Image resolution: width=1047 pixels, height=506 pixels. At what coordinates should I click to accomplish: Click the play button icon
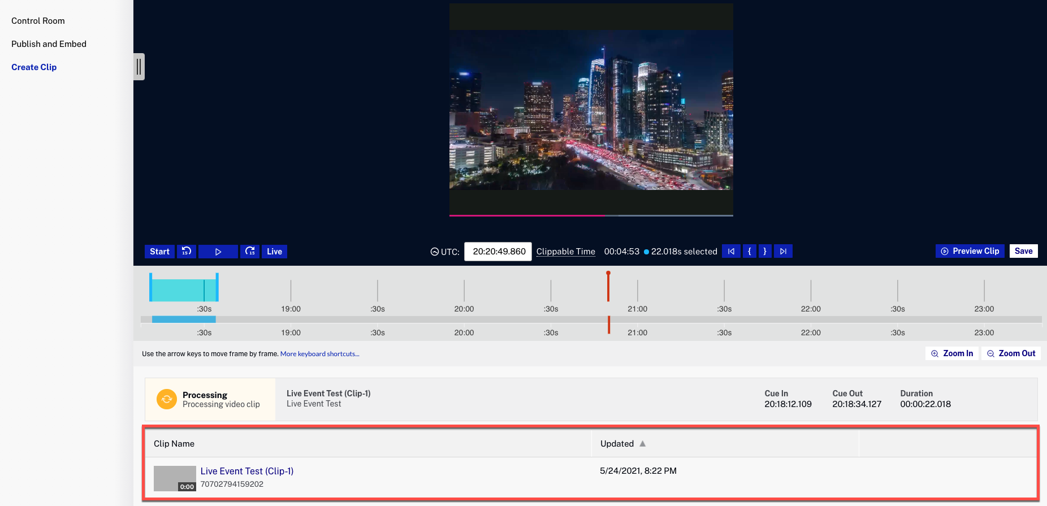[218, 252]
